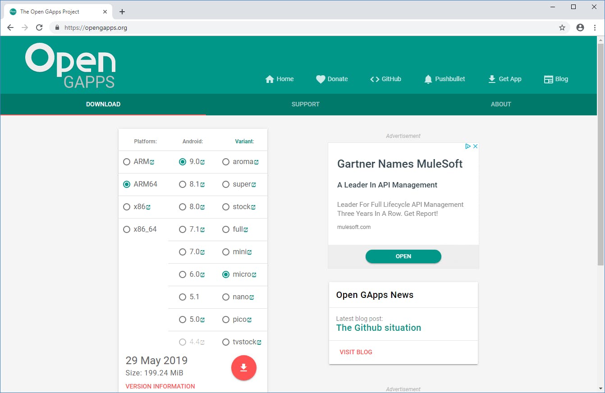Open the external link icon next to 5.0
605x393 pixels.
[x=202, y=320]
